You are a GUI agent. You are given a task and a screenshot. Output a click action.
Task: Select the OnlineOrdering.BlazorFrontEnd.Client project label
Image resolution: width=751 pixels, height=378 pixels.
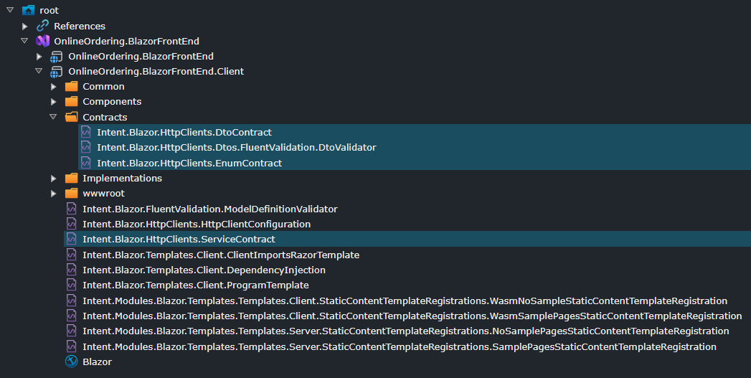(156, 72)
